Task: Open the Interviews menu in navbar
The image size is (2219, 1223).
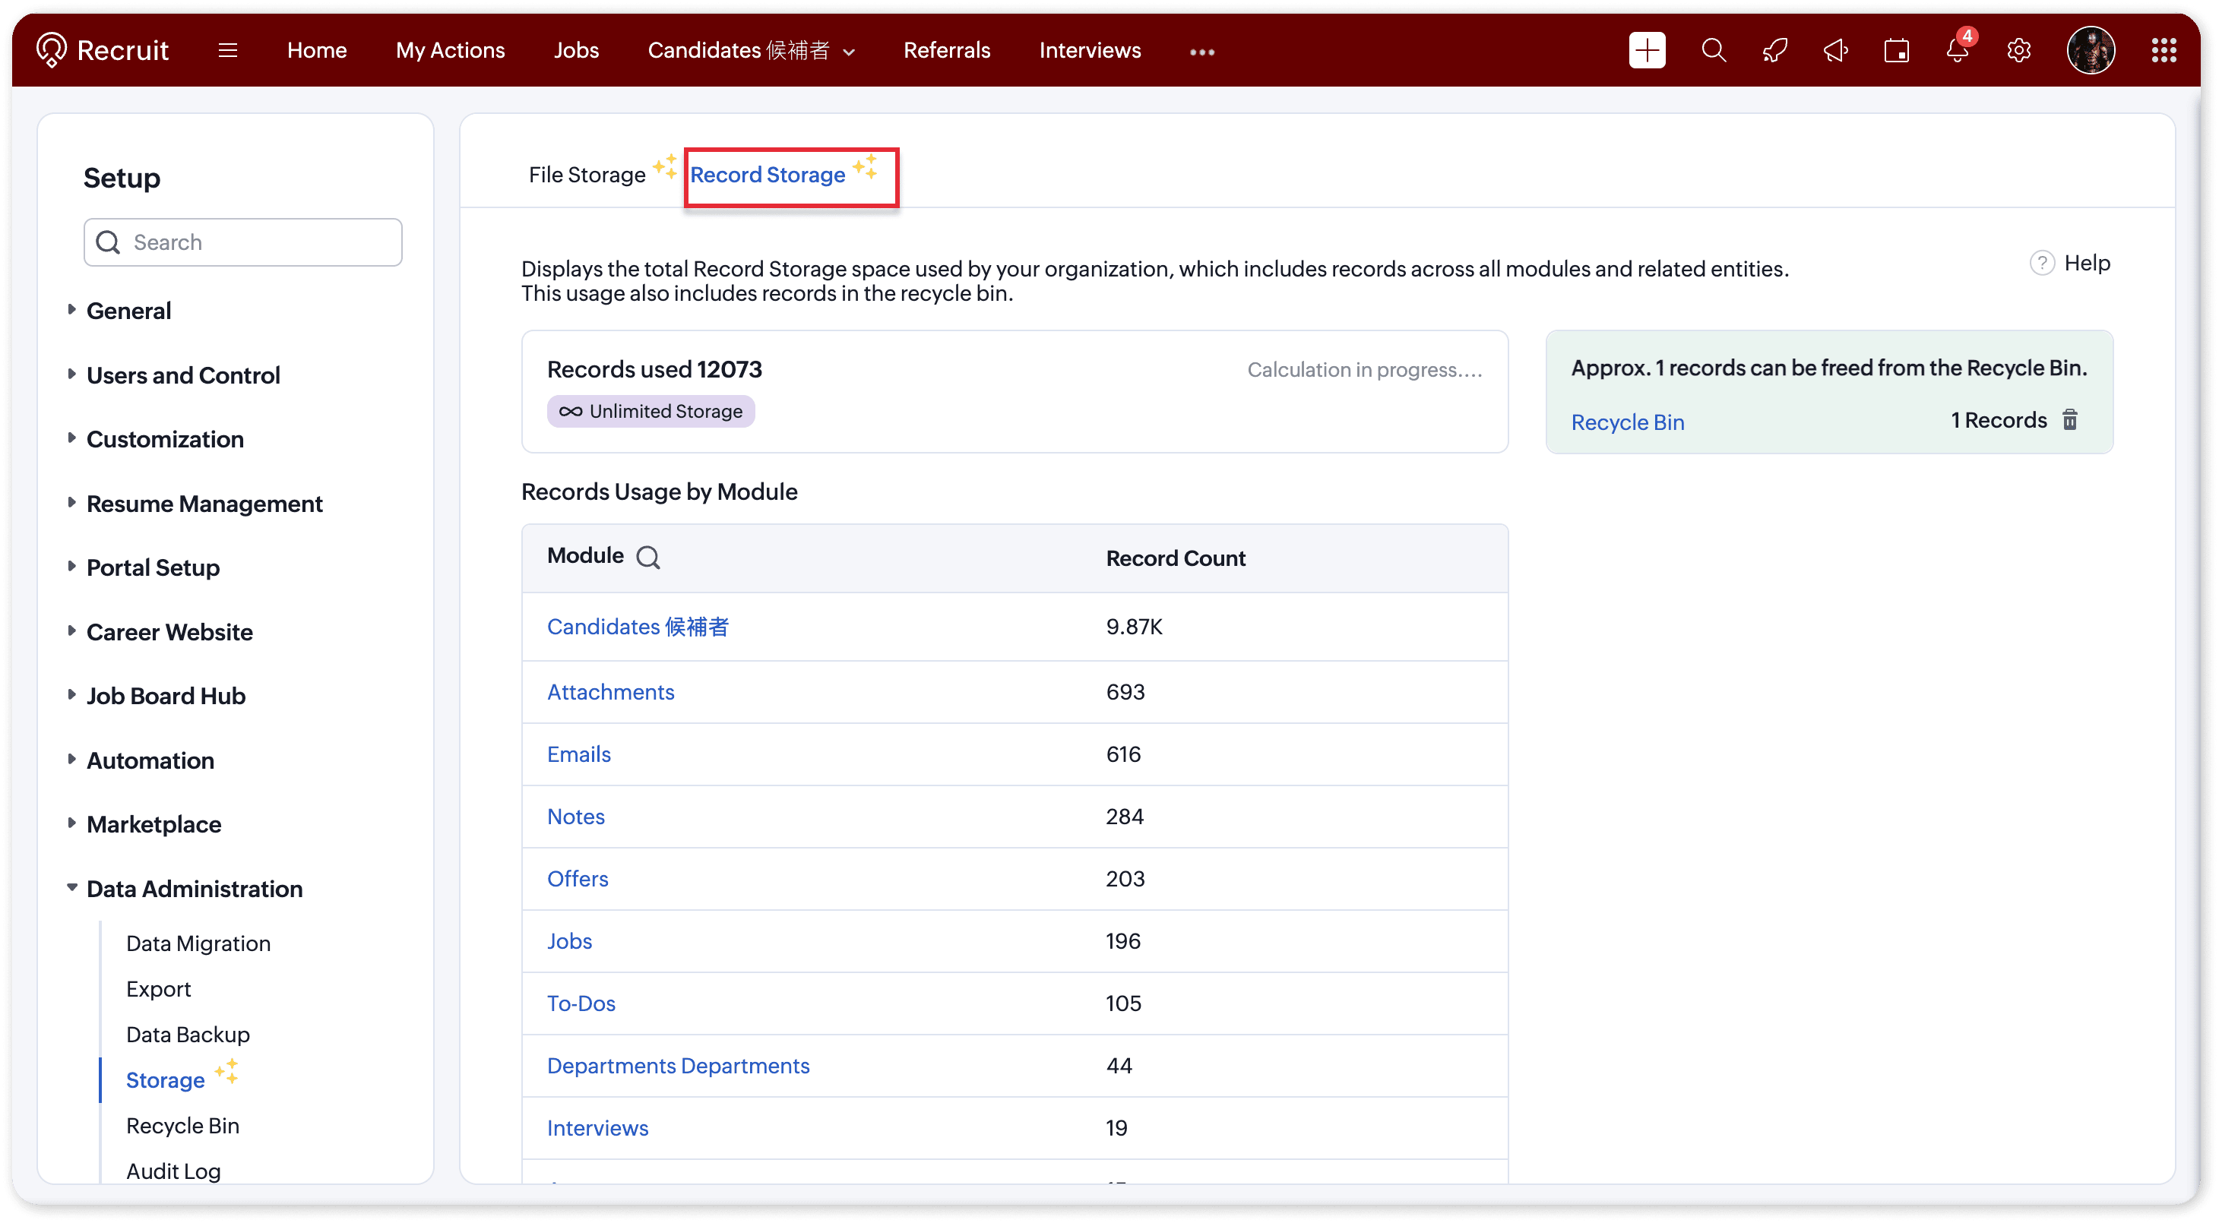Action: [x=1090, y=50]
